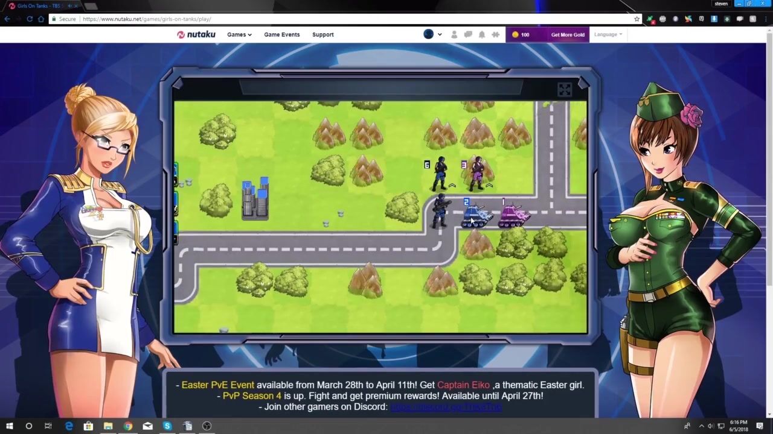
Task: Open the chat messages icon
Action: (x=468, y=34)
